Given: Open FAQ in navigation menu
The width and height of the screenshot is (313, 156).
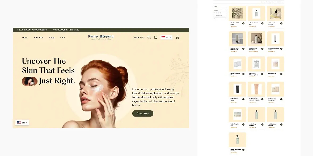Looking at the screenshot, I should tap(62, 37).
